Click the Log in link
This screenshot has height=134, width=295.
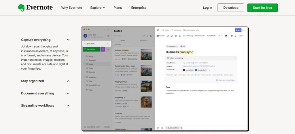click(207, 8)
